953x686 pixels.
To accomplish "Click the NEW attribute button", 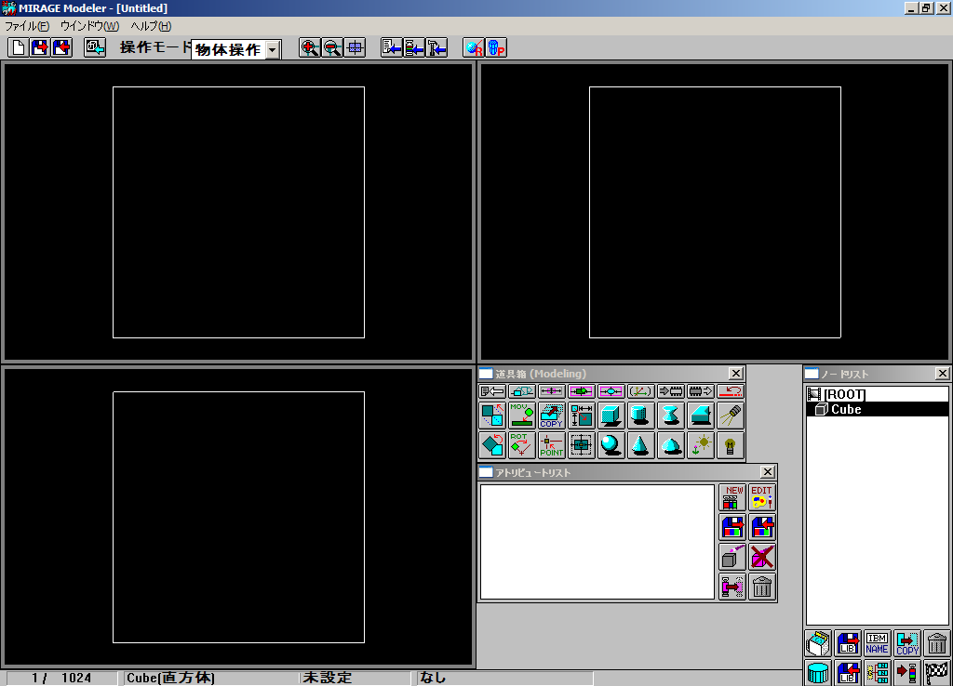I will coord(733,497).
